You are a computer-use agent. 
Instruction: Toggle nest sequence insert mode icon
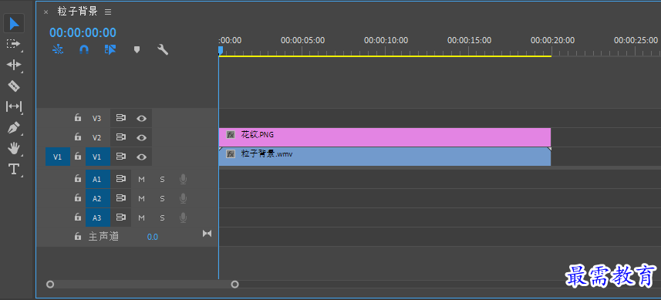58,49
